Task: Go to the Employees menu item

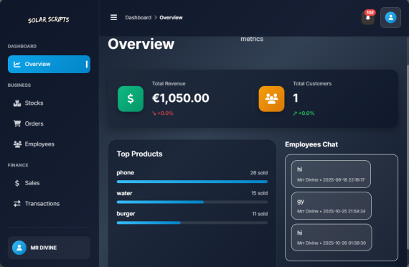Action: (49, 144)
